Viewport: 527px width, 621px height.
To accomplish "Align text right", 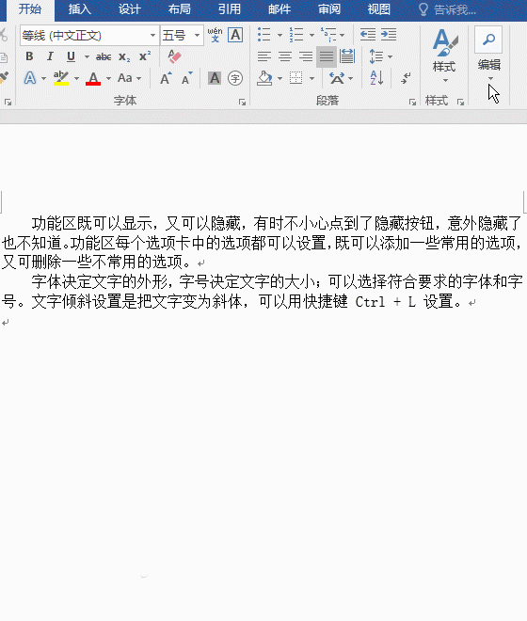I will tap(306, 56).
